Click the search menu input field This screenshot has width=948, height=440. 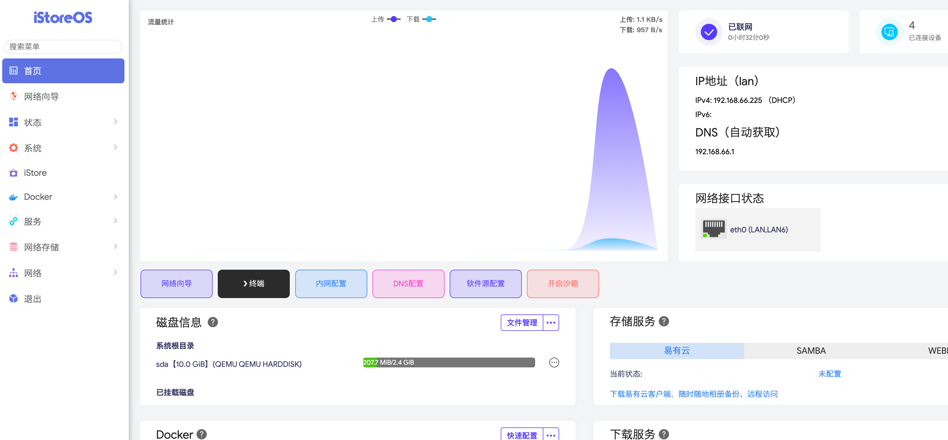pos(63,47)
